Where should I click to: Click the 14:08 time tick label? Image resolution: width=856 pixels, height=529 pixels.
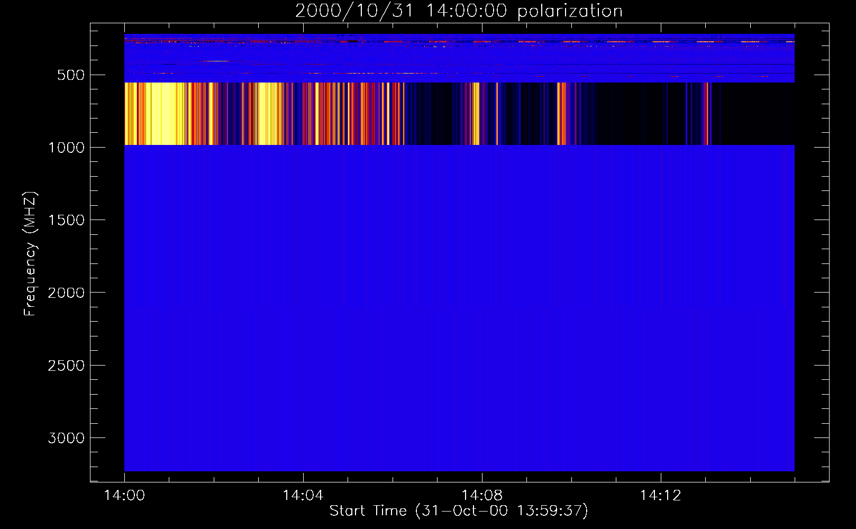click(x=481, y=496)
